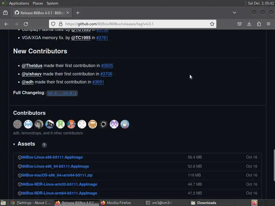Image resolution: width=275 pixels, height=206 pixels.
Task: Open the list all tabs chevron
Action: [234, 13]
